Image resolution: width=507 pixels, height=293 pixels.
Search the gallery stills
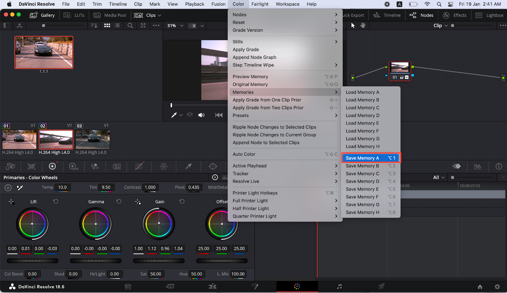(130, 25)
